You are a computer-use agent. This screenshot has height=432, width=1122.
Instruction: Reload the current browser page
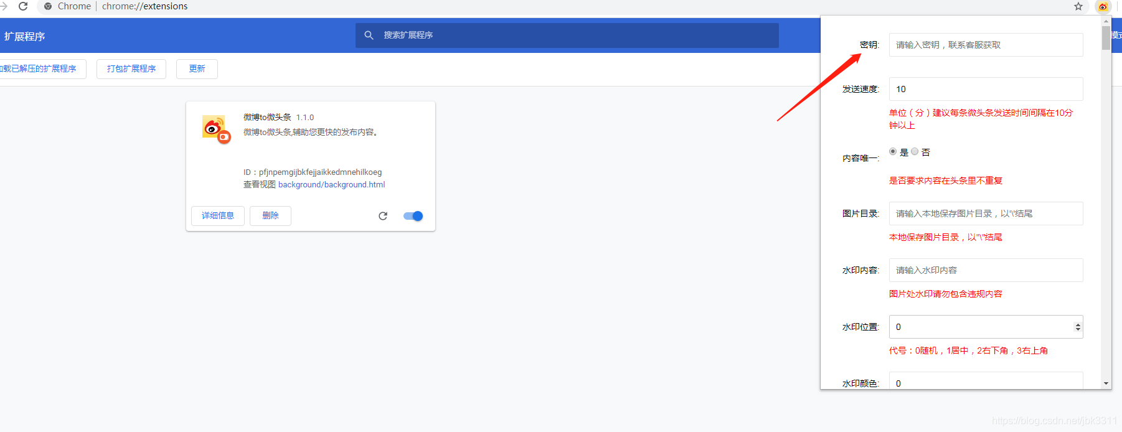click(23, 6)
